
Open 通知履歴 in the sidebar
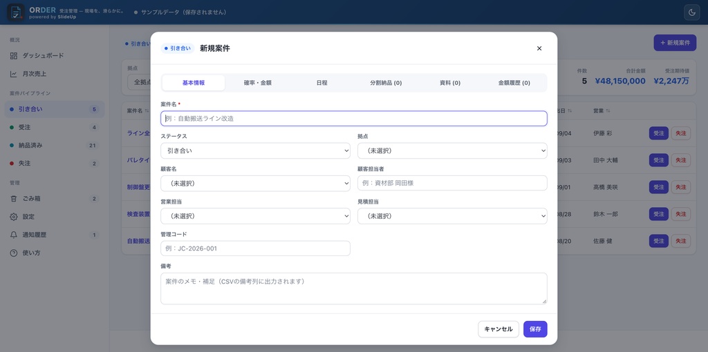[x=55, y=235]
